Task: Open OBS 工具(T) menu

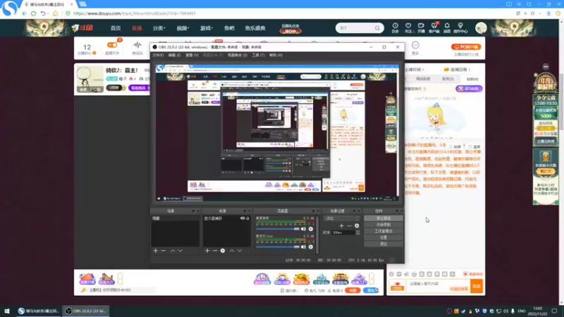Action: point(258,55)
